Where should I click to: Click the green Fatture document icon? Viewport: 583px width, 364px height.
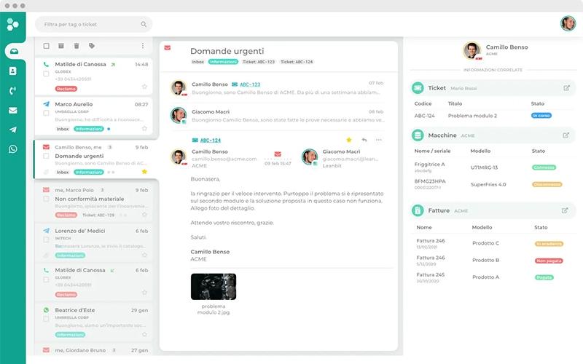pyautogui.click(x=418, y=210)
